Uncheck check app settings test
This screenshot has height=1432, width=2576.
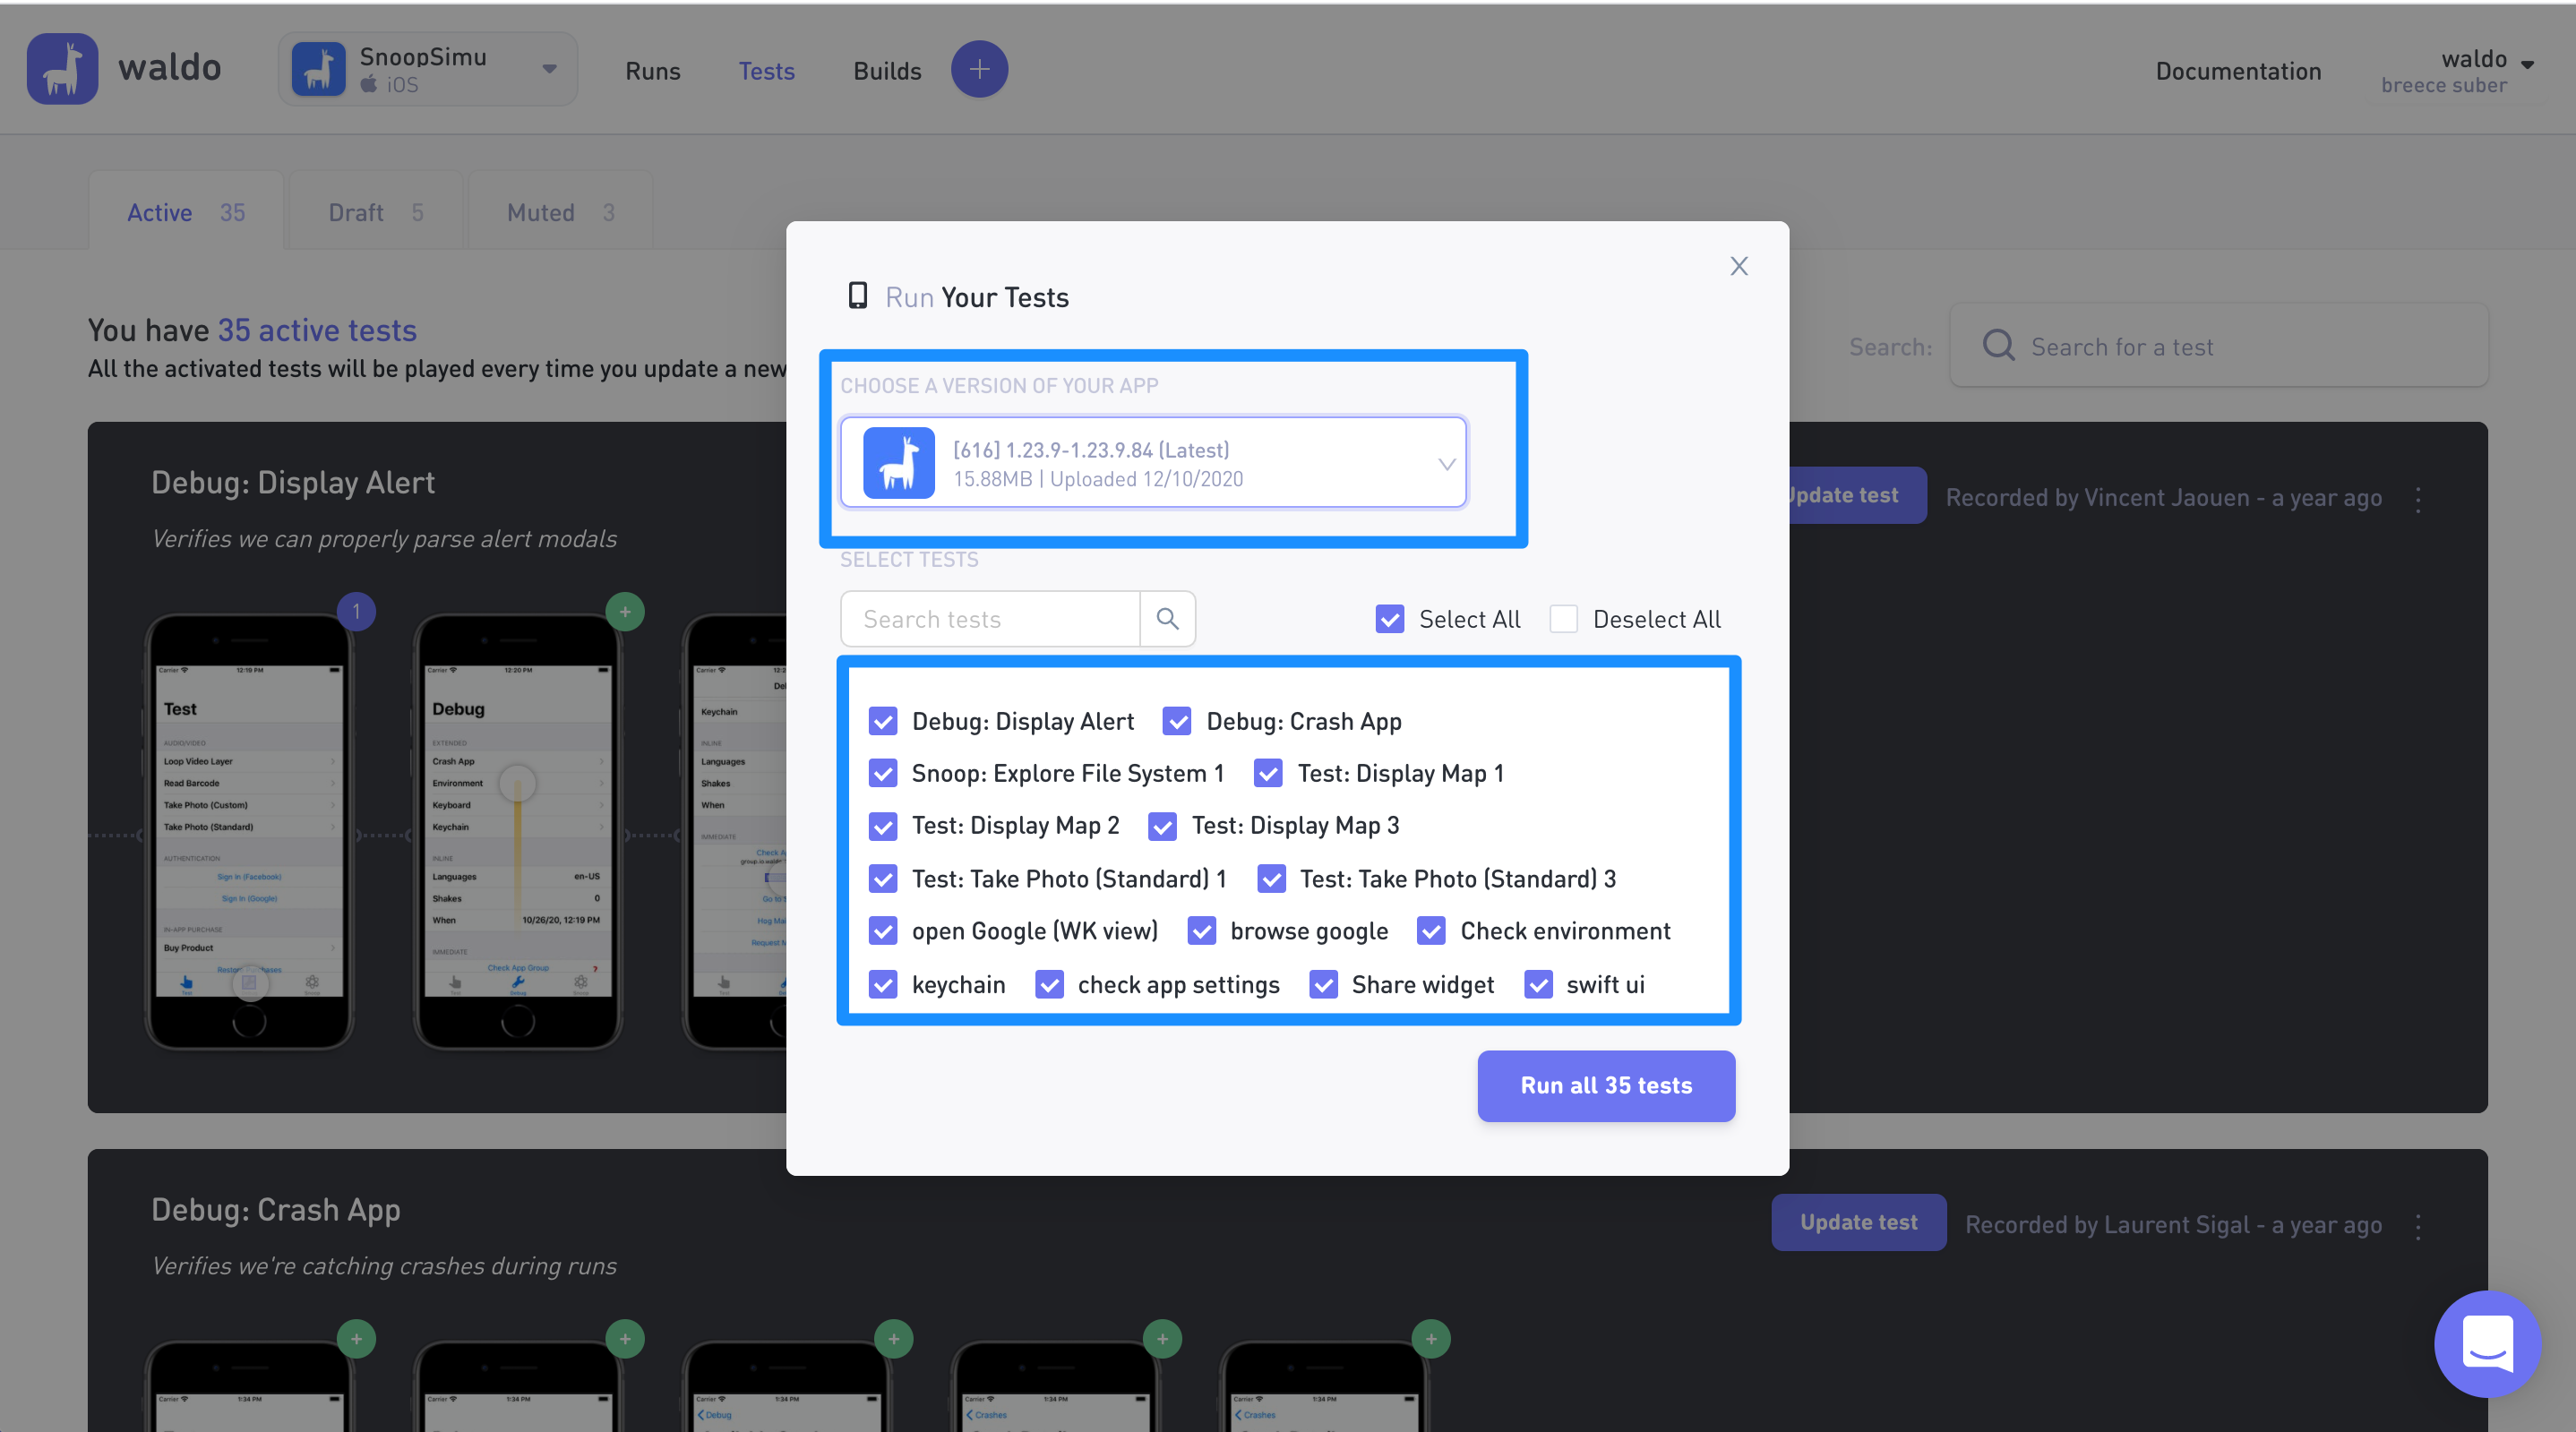click(x=1049, y=985)
